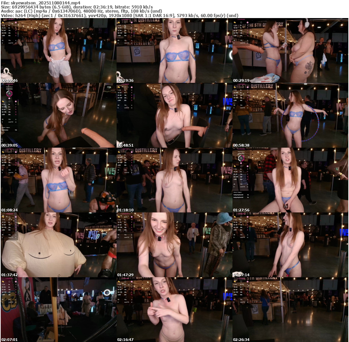
Task: Choose the thumbnail marked 01:18:10
Action: (x=174, y=180)
